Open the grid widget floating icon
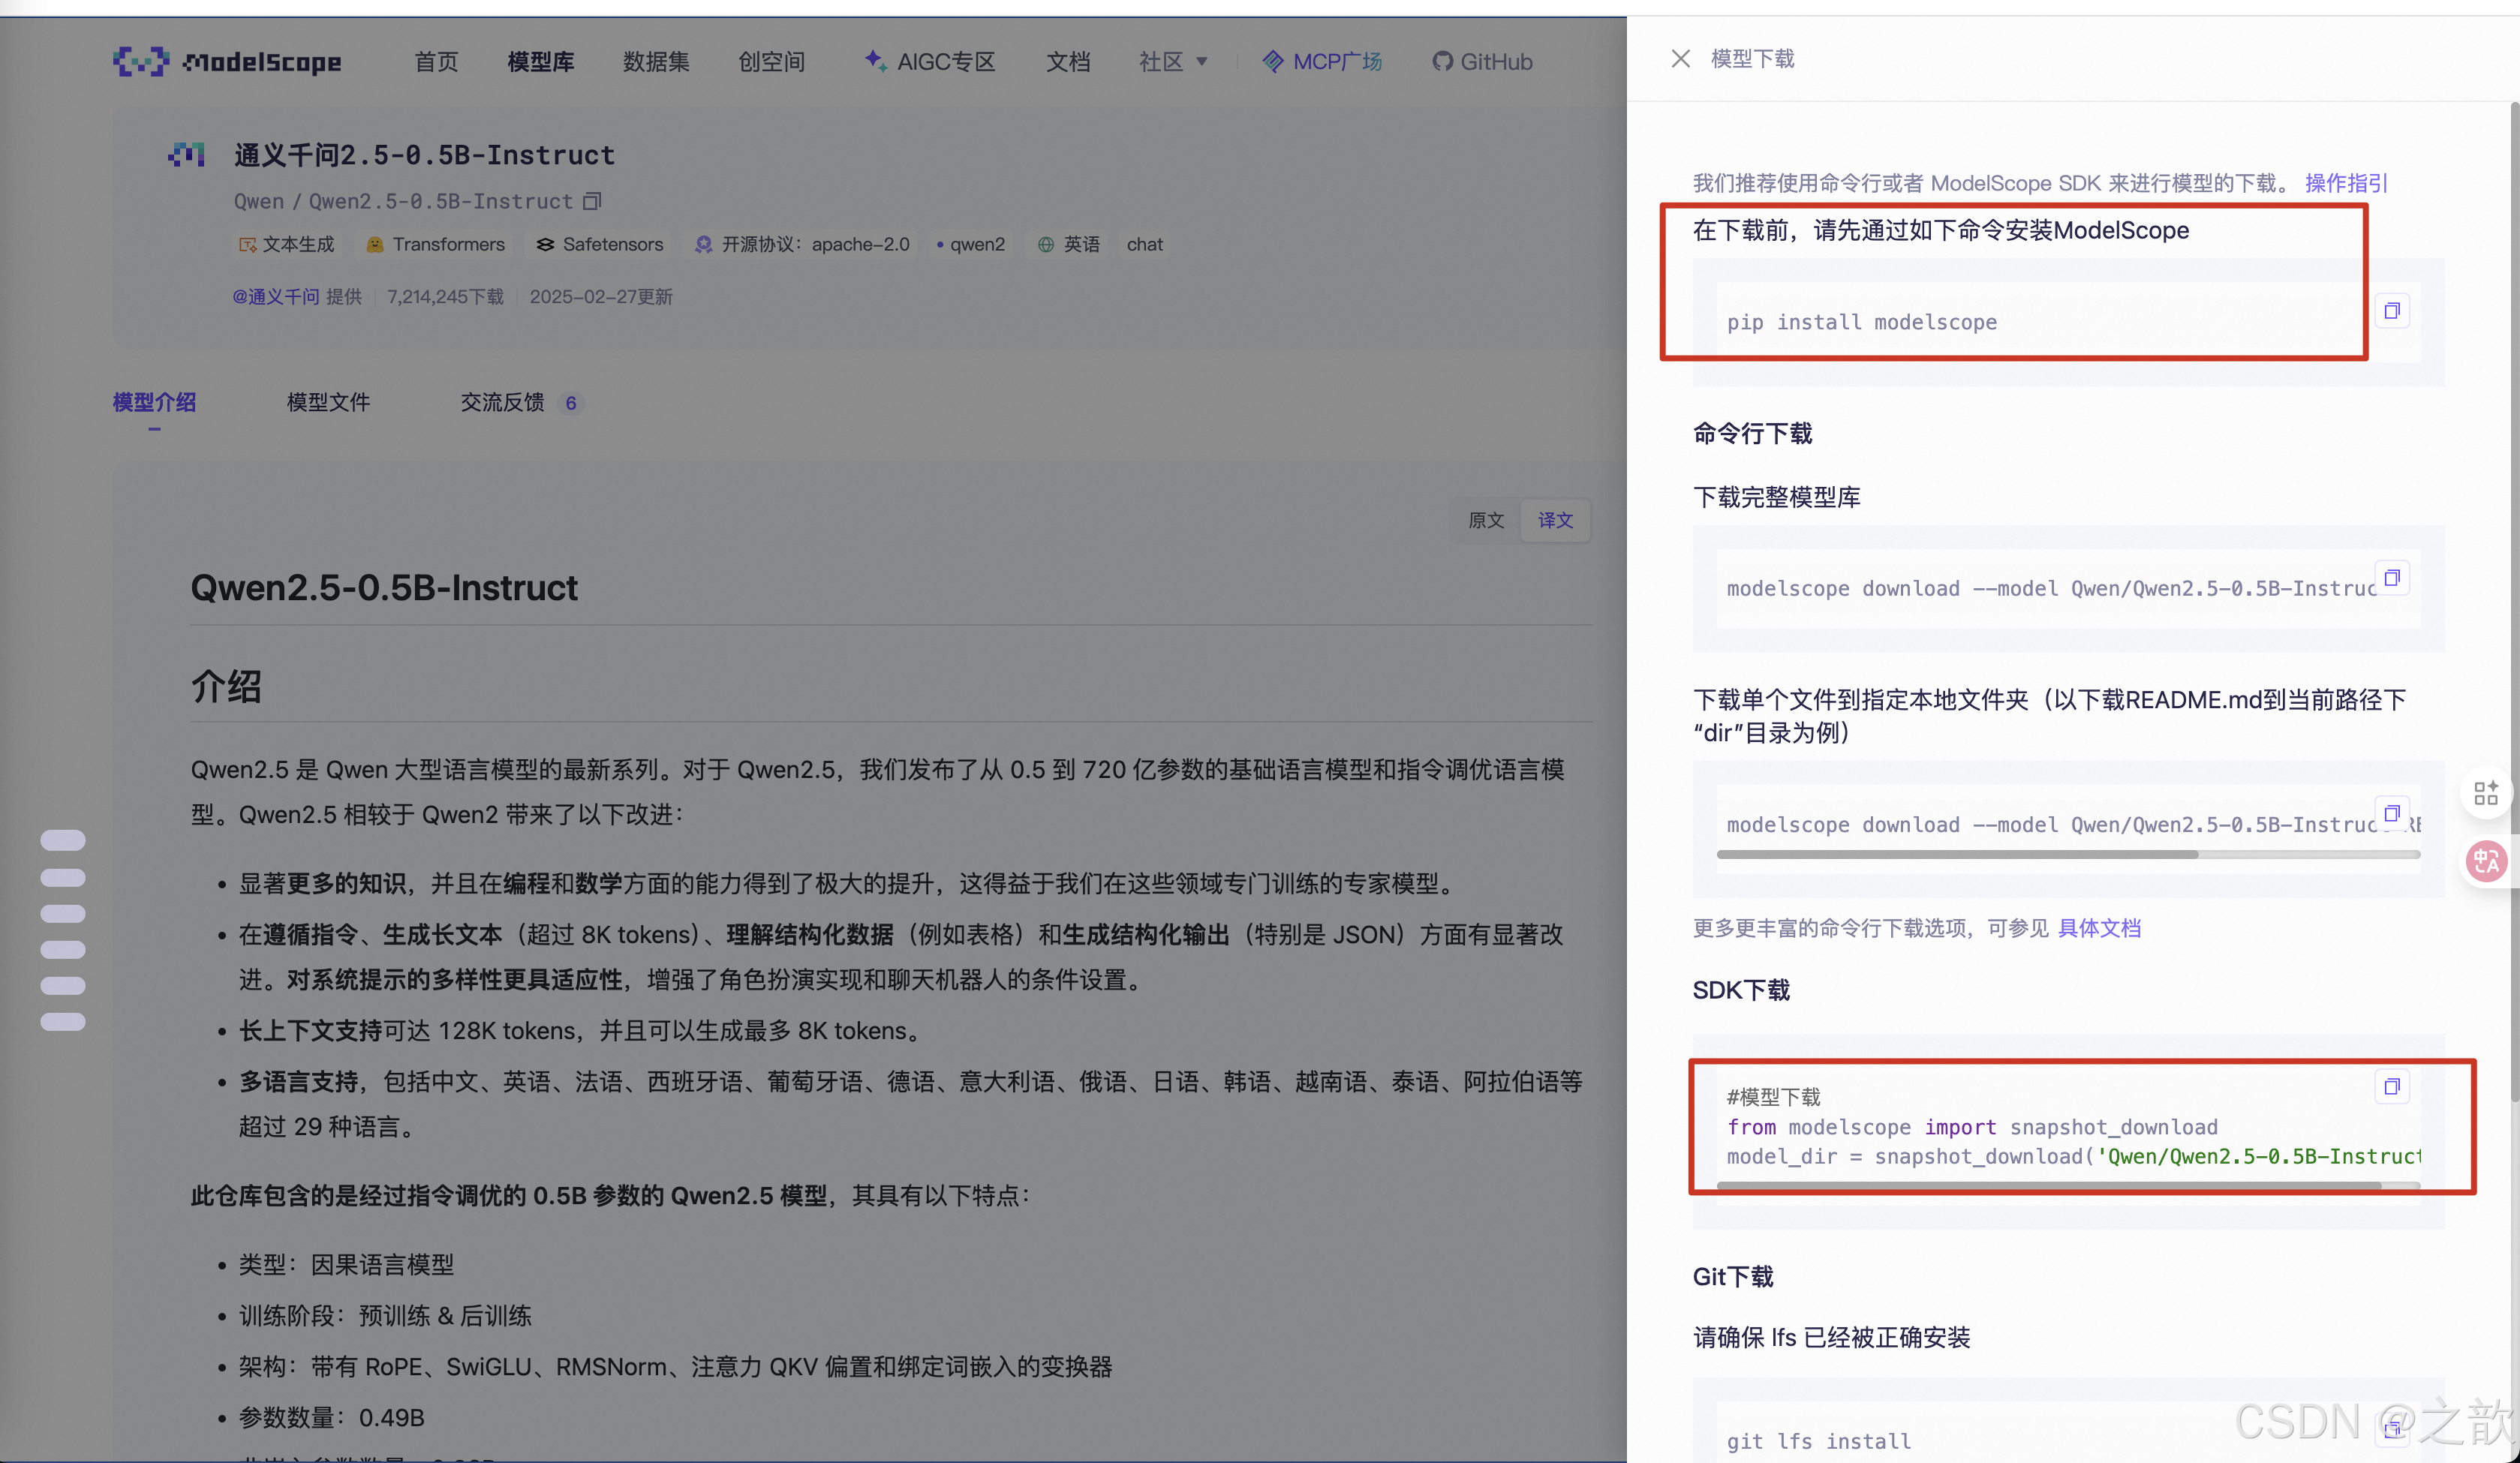 click(2486, 793)
